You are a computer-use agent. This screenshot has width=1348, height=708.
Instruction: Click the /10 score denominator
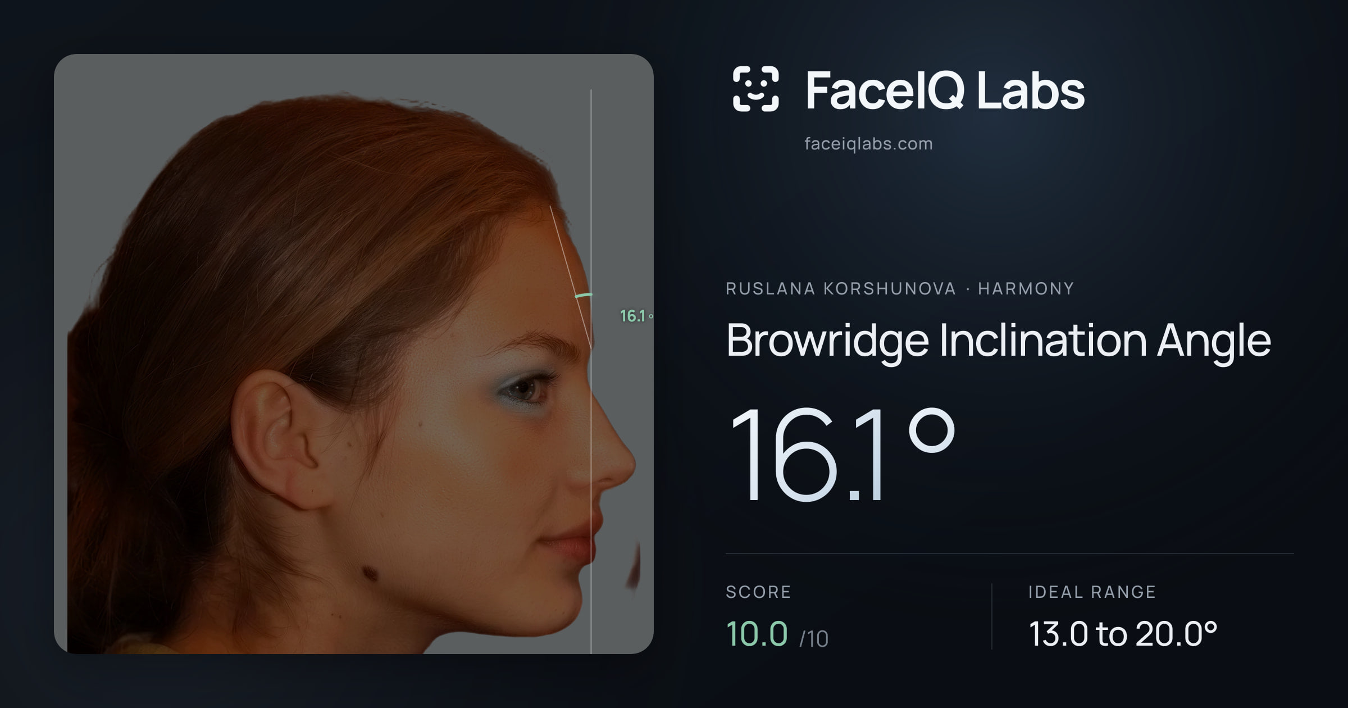pos(814,639)
